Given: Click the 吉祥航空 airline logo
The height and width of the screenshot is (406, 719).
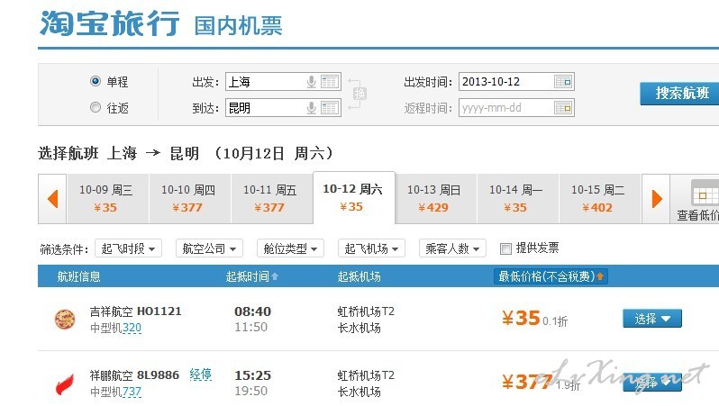Looking at the screenshot, I should point(65,319).
